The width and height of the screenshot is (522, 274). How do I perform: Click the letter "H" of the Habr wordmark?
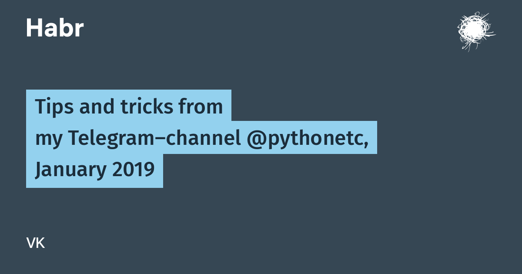[33, 28]
